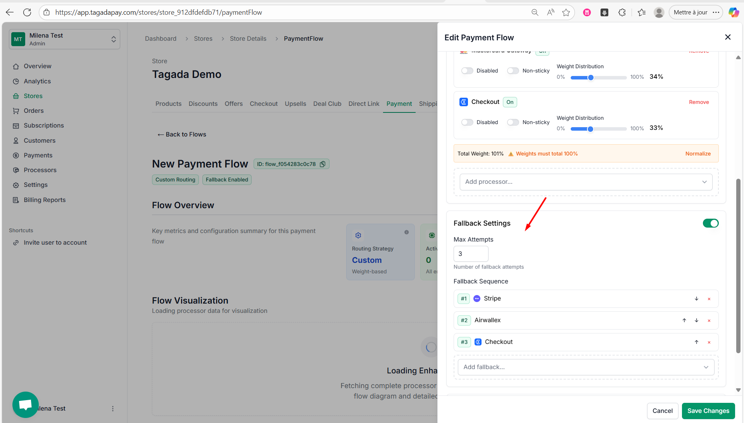Toggle Disabled switch for Checkout processor
The width and height of the screenshot is (744, 423).
click(x=467, y=122)
